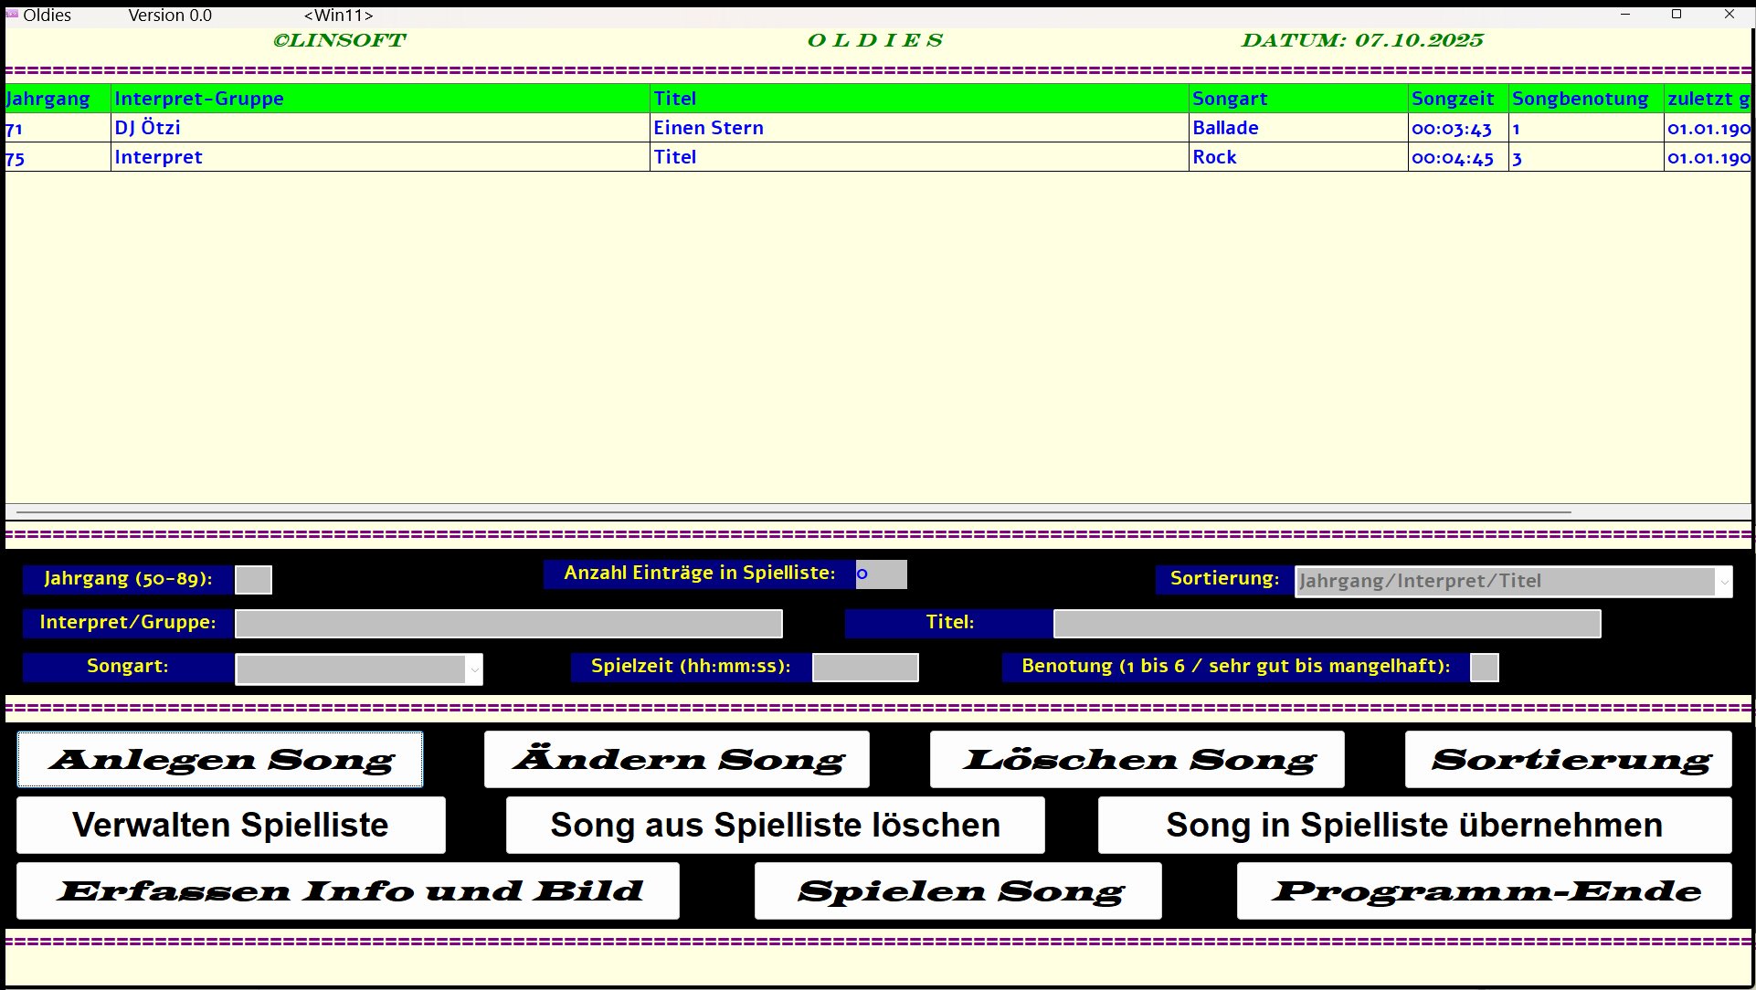Image resolution: width=1756 pixels, height=990 pixels.
Task: Focus the Titel input field
Action: point(1327,624)
